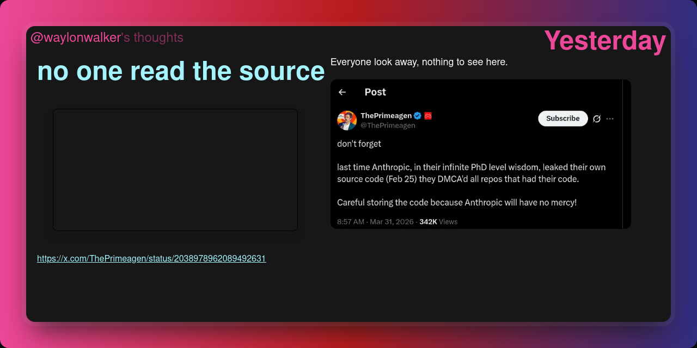Click the Post header title
Viewport: 697px width, 348px height.
tap(375, 92)
